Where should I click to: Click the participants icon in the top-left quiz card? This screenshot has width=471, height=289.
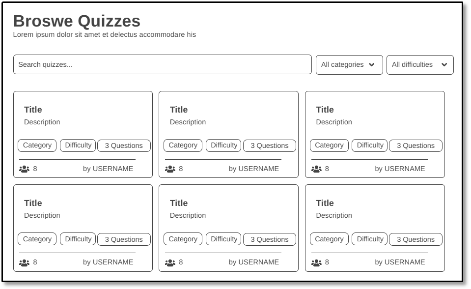pyautogui.click(x=24, y=169)
